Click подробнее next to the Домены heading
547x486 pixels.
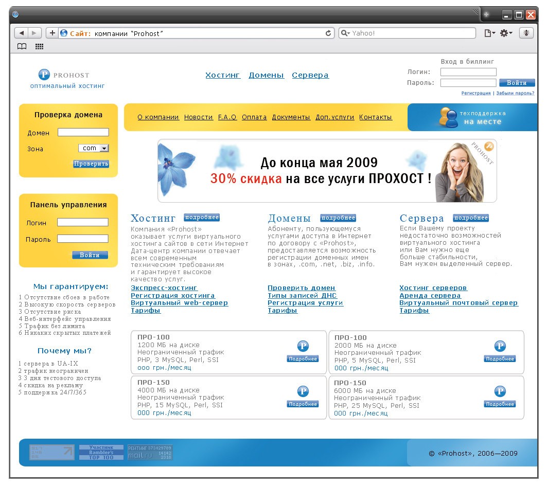[x=339, y=218]
